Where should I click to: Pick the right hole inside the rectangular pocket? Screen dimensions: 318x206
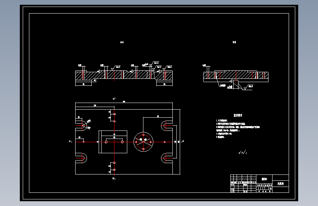[x=122, y=142]
